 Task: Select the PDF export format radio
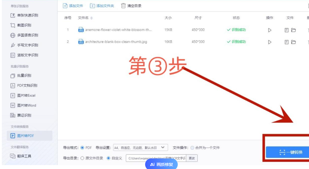pyautogui.click(x=82, y=148)
